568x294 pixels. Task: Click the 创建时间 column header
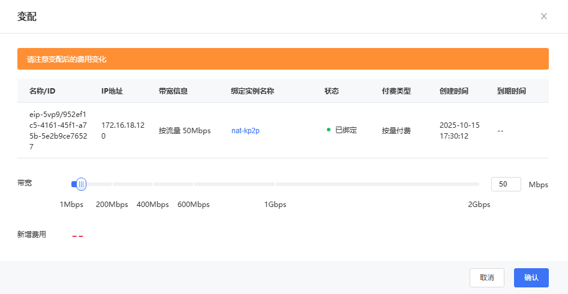453,91
